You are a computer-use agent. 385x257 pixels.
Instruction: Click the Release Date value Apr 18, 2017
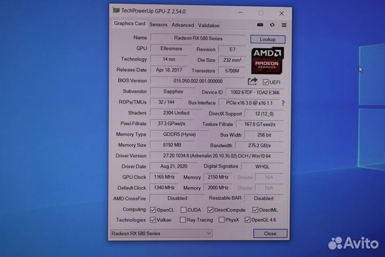[x=168, y=70]
